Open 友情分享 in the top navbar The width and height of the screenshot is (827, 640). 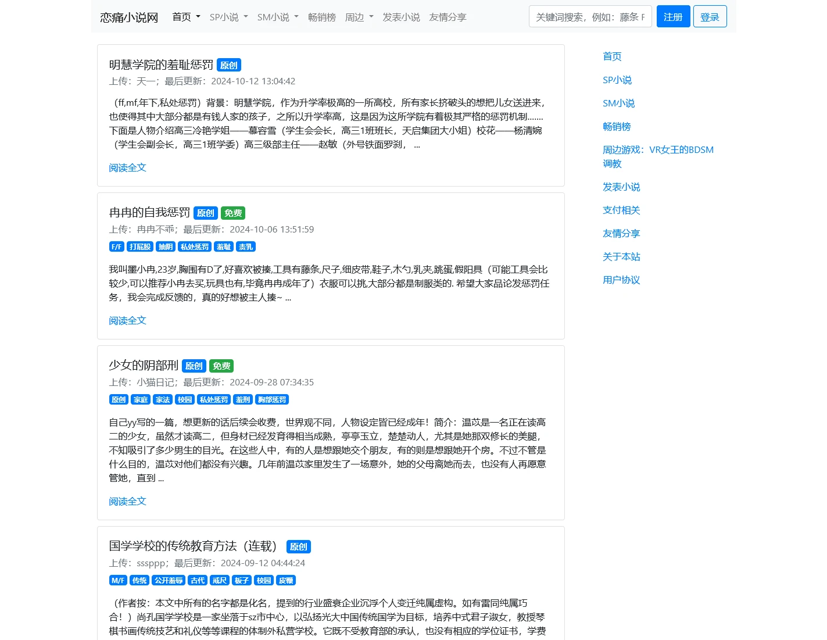click(x=447, y=17)
